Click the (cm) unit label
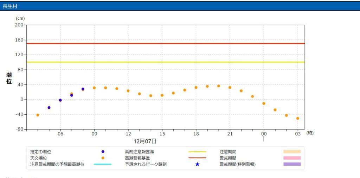 tap(20, 18)
